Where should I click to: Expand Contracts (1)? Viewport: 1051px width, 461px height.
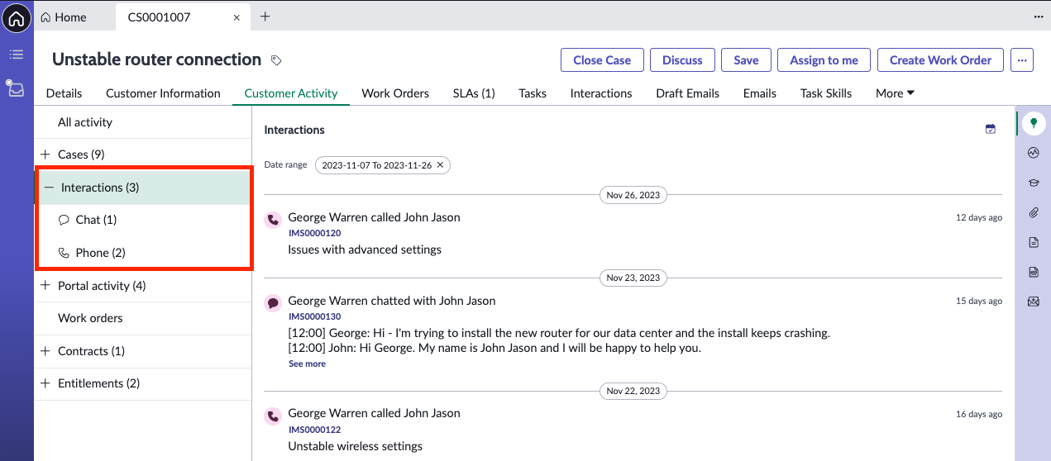[x=45, y=351]
